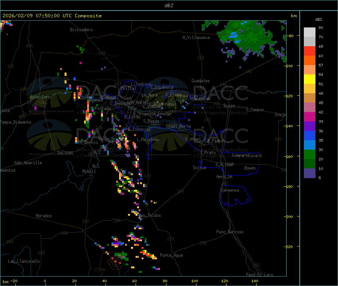
Task: Click the 'Nihuil' location label
Action: (x=89, y=171)
